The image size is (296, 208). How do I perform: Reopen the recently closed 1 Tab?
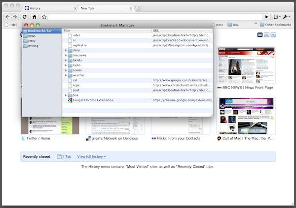coord(64,156)
